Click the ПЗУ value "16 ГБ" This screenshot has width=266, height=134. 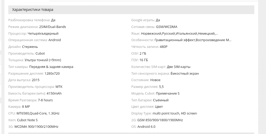144,60
